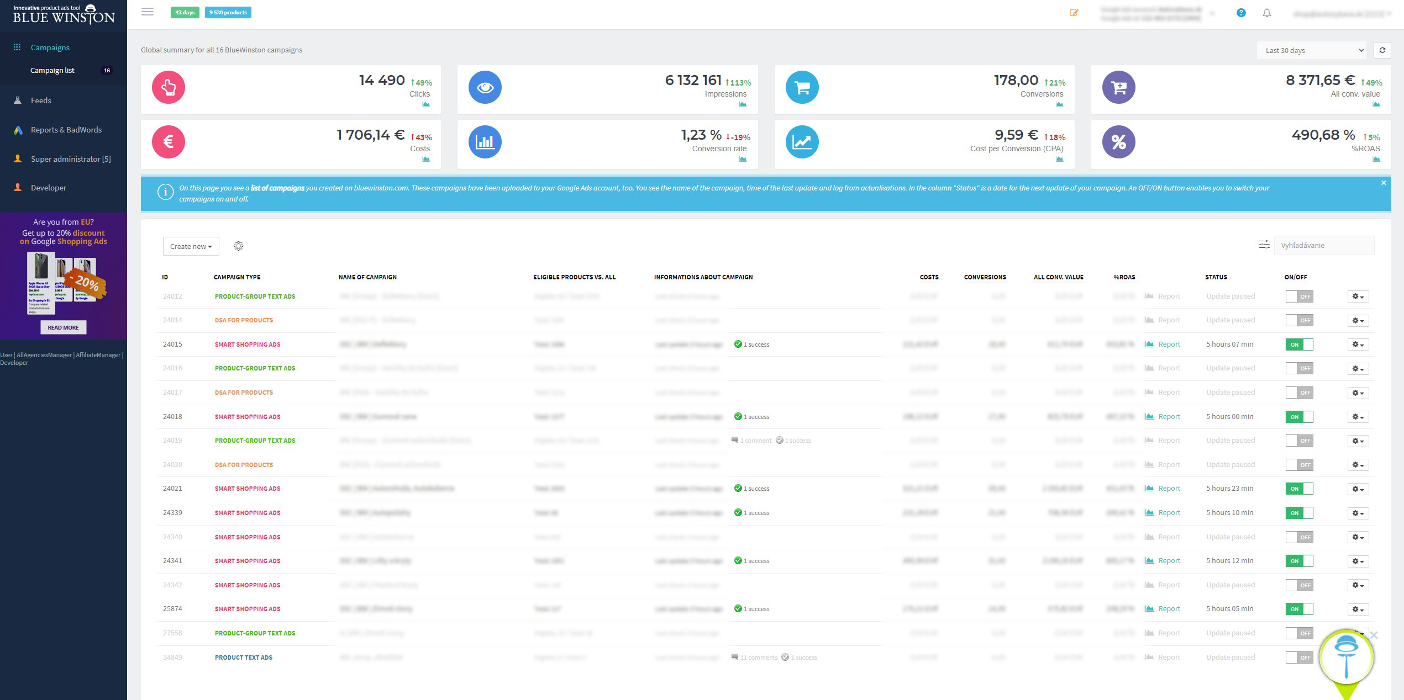Refresh the global summary stats
Screen dimensions: 1404x700
[1382, 50]
